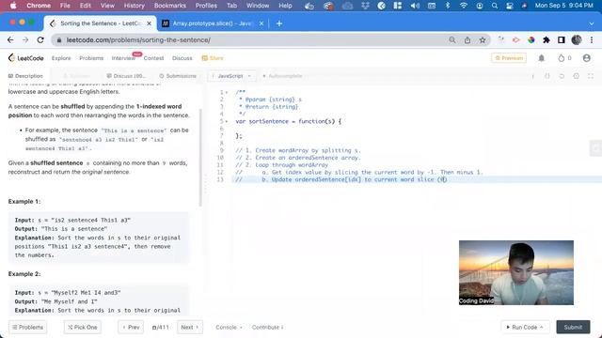Open Interview in LeetCode nav
Viewport: 602px width, 338px height.
coord(123,58)
